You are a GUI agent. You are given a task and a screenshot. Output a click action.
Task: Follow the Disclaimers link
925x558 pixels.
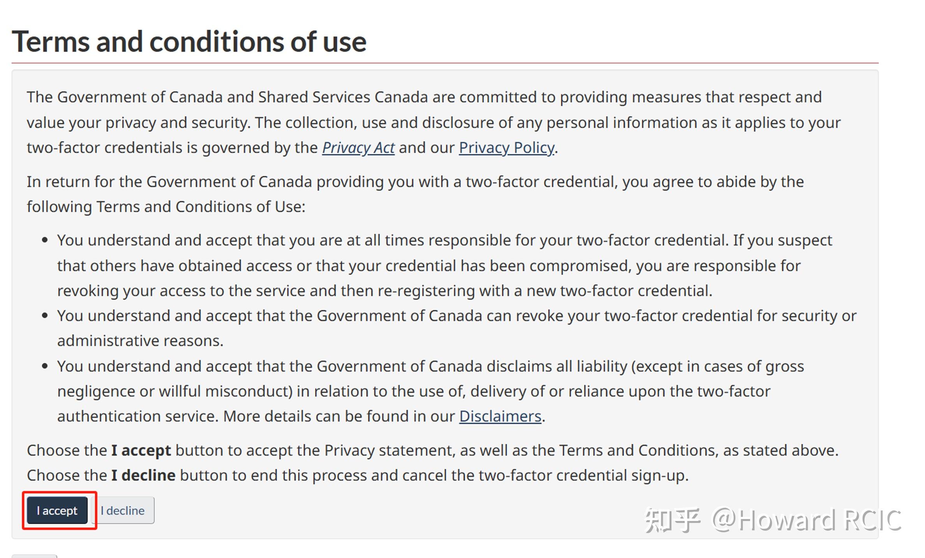coord(500,416)
